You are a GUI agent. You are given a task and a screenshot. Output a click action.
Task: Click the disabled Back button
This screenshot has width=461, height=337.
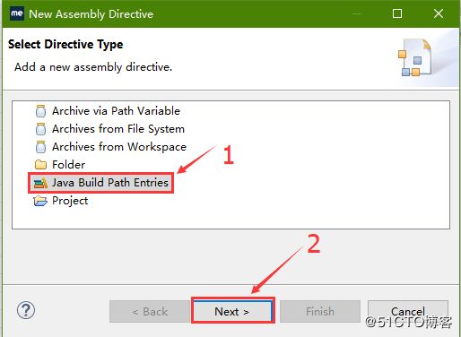150,312
